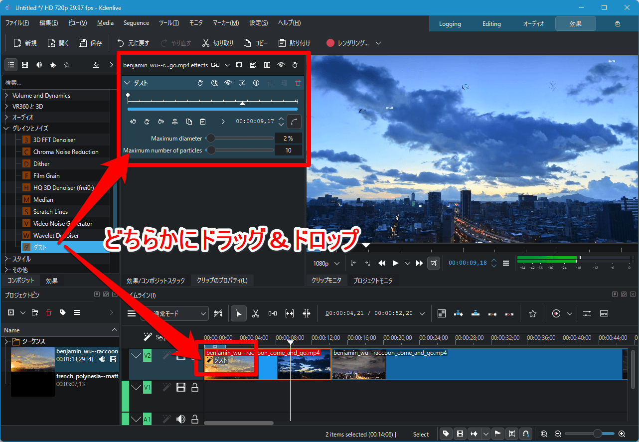
Task: Click the fit zoom icon in status bar
Action: [x=544, y=434]
